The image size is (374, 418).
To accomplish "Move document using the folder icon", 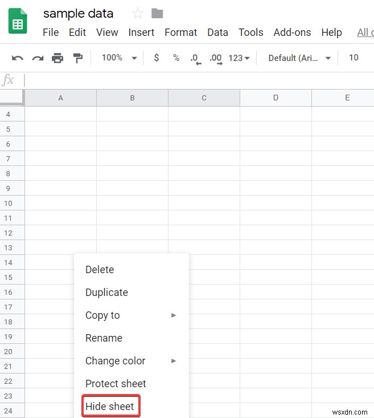I will coord(157,13).
